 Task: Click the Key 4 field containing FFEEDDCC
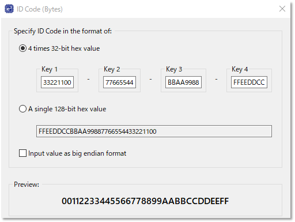249,82
